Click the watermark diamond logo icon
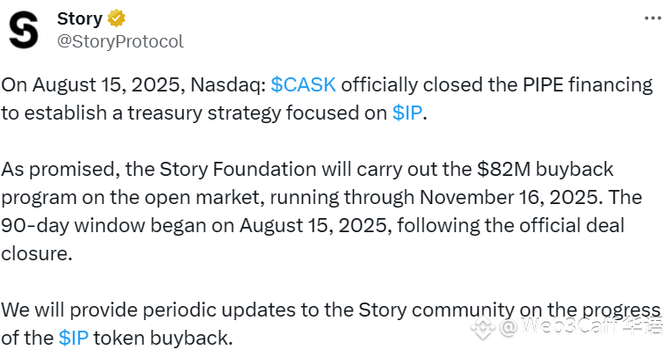The width and height of the screenshot is (671, 350). 483,327
